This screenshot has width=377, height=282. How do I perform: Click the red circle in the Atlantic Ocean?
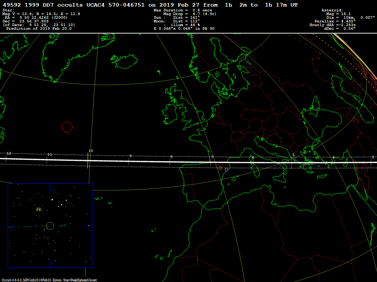pyautogui.click(x=67, y=127)
